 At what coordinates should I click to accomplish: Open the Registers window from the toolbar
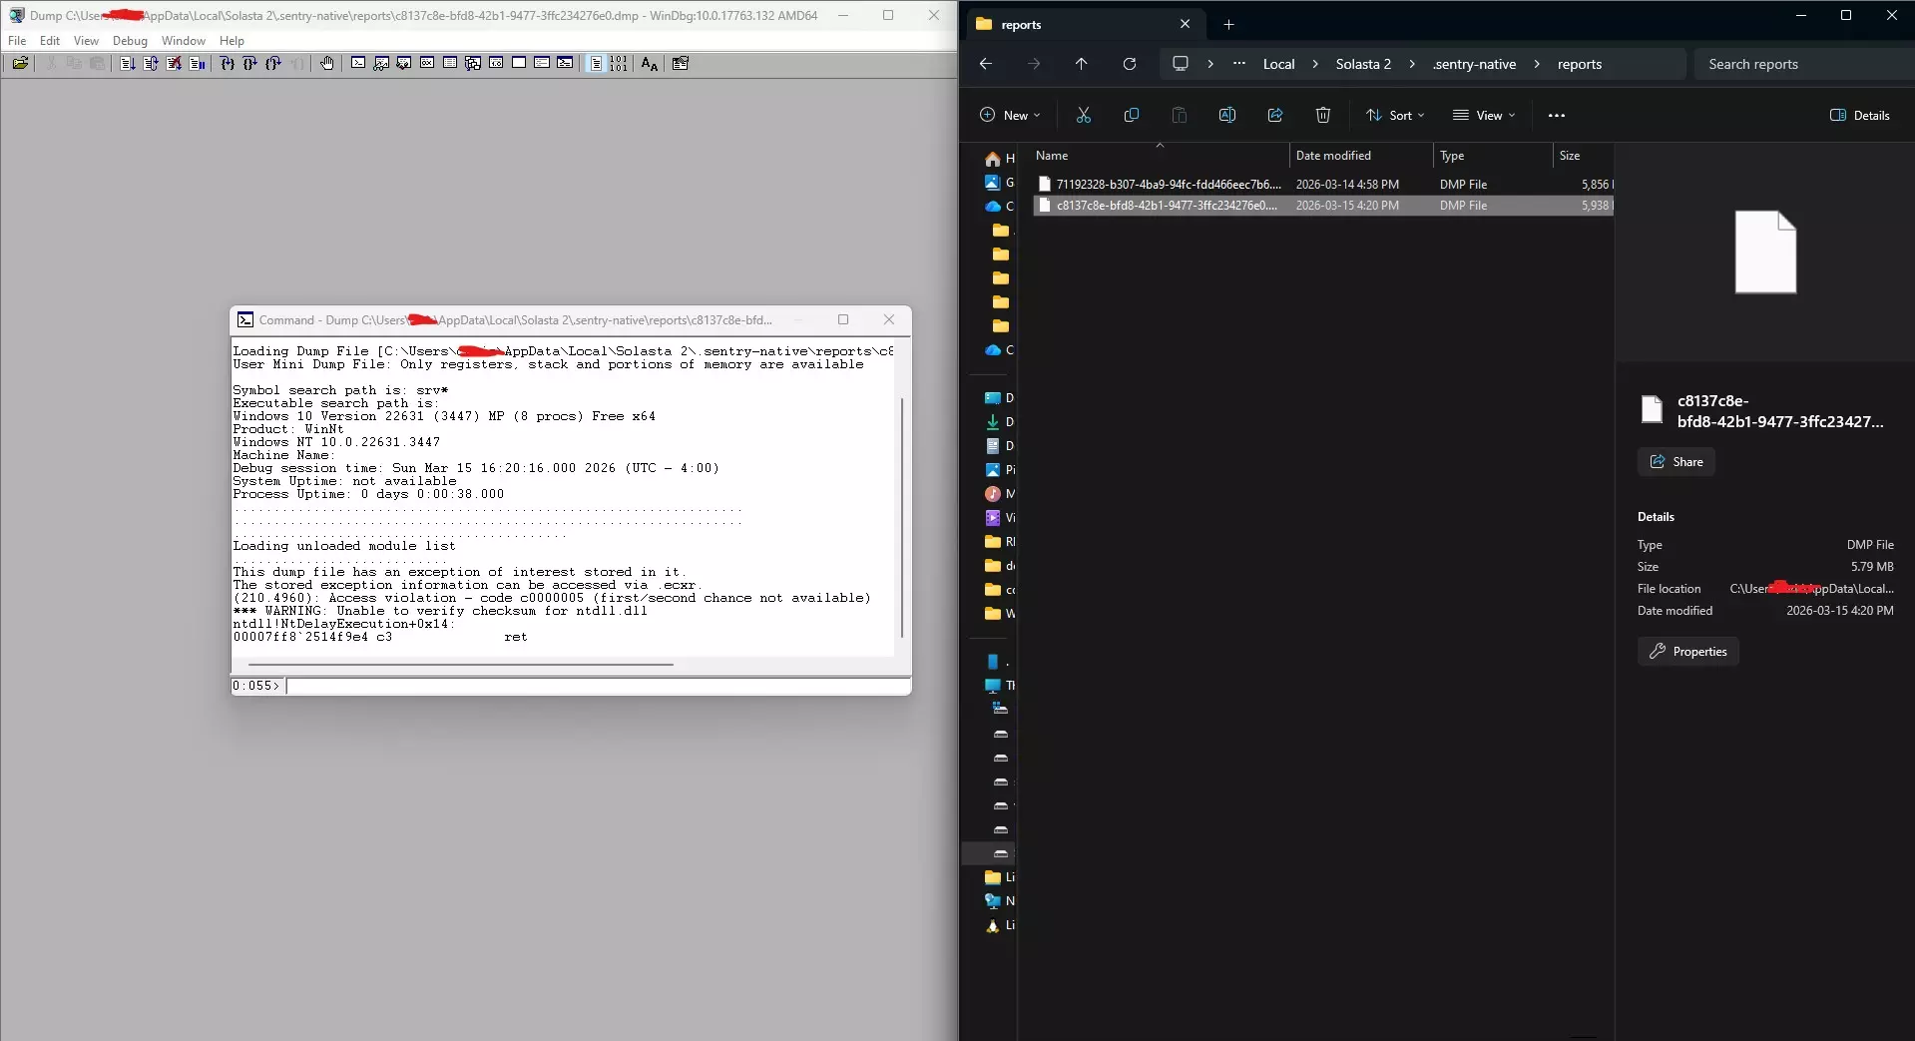427,64
